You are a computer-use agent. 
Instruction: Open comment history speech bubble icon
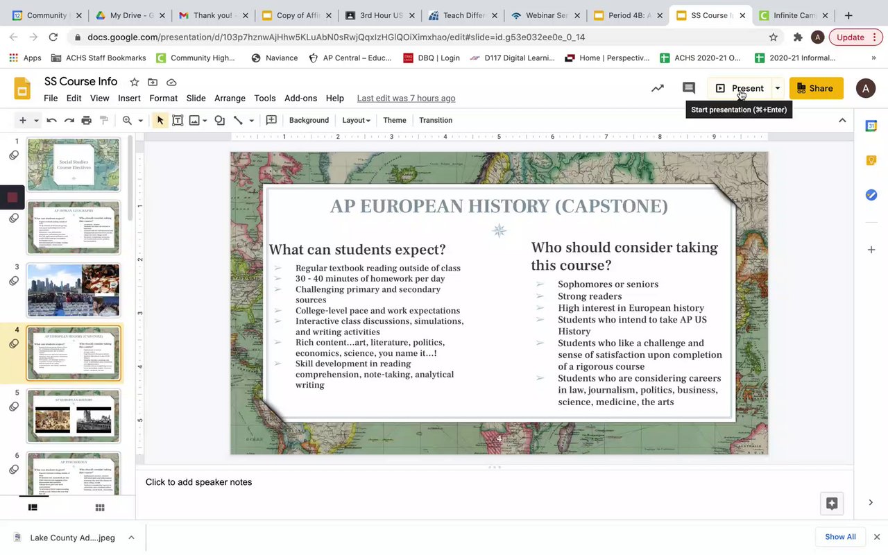[688, 88]
